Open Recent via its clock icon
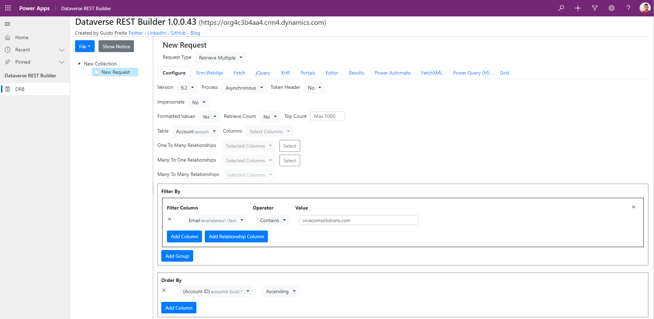The height and width of the screenshot is (319, 654). tap(8, 50)
